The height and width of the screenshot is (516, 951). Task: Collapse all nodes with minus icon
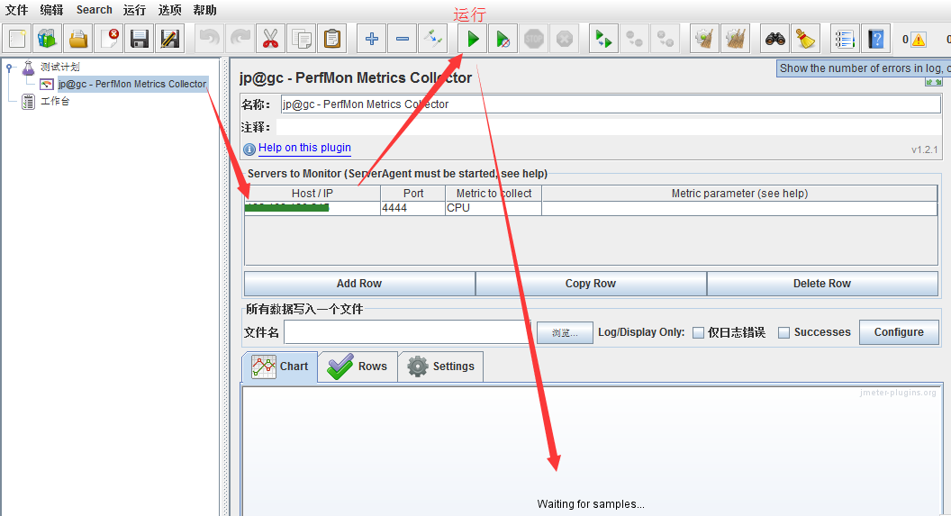point(403,39)
